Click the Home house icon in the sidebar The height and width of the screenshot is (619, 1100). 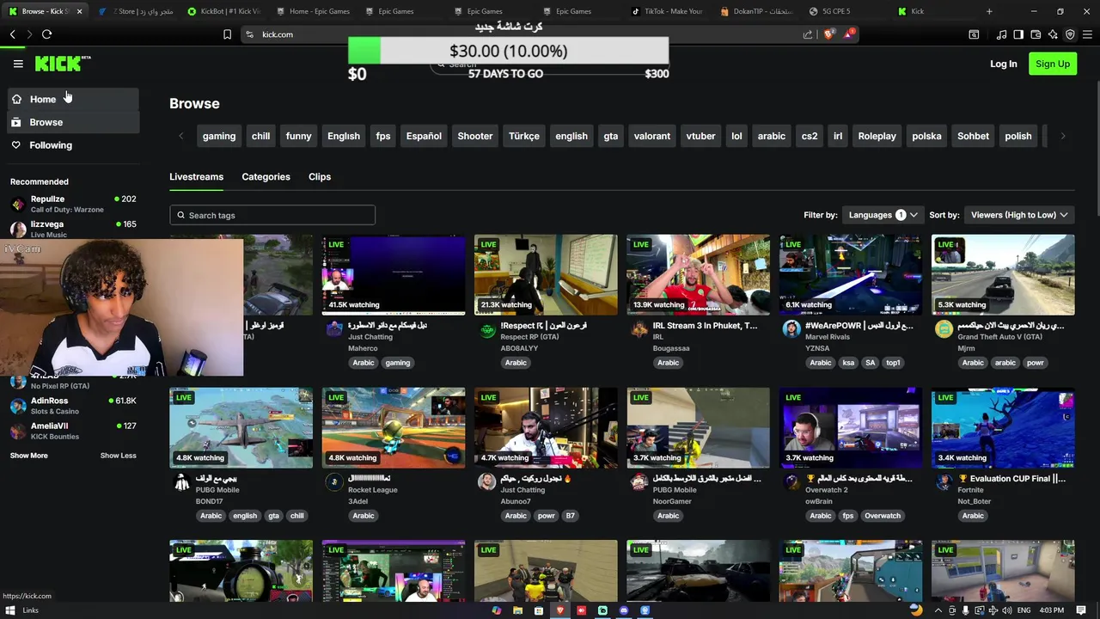(16, 99)
